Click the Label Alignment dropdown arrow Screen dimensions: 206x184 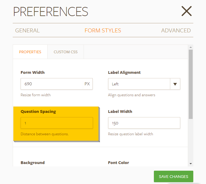click(175, 84)
